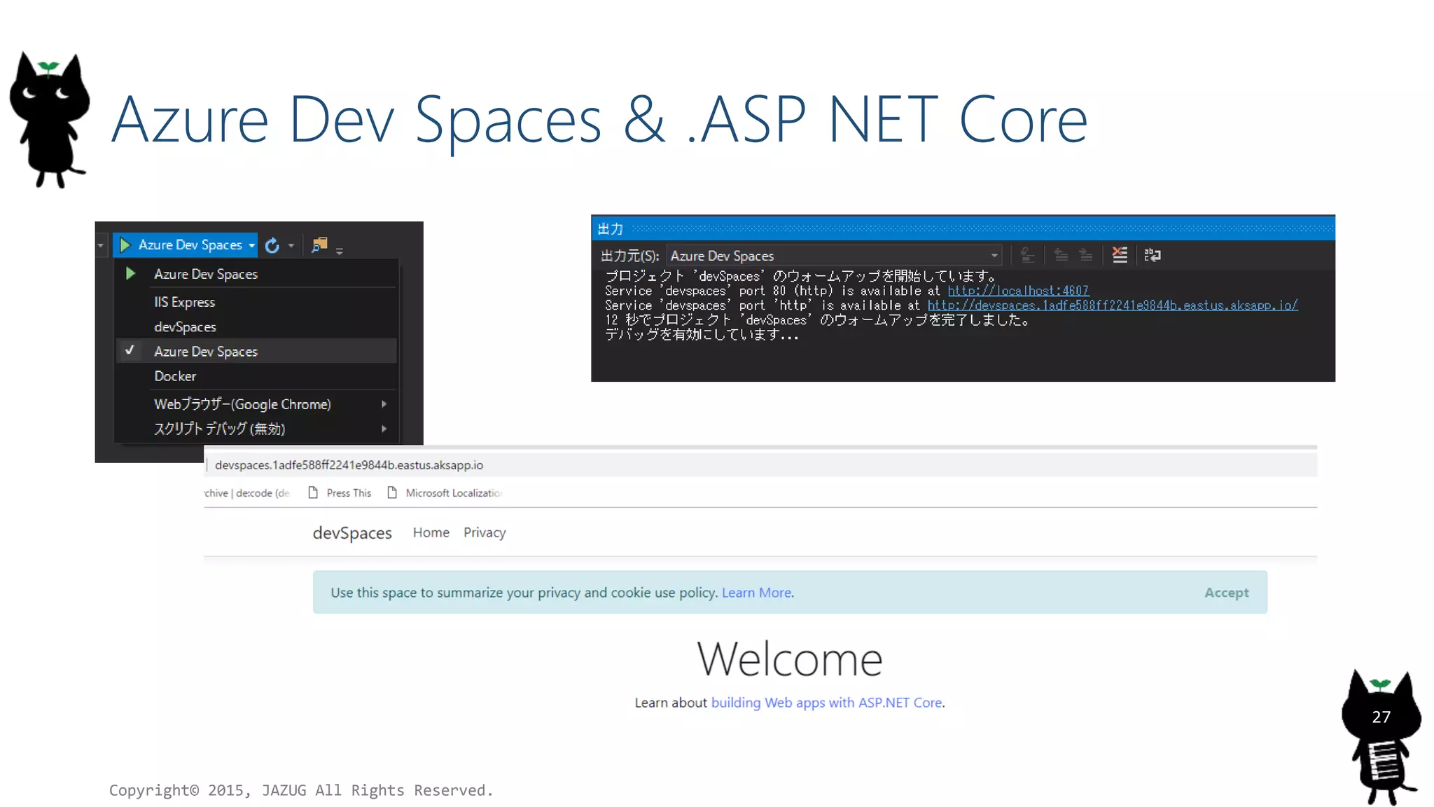Screen dimensions: 1434x807
Task: Click the Go to Next Message icon
Action: click(1085, 255)
